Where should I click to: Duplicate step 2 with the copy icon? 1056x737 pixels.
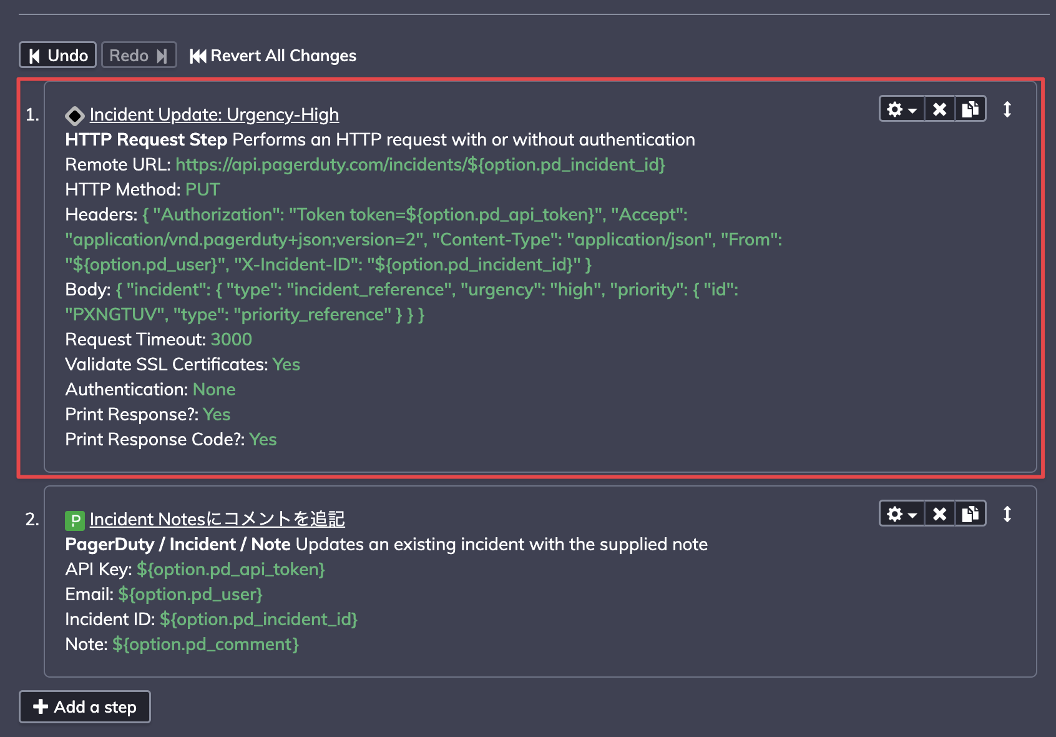970,514
